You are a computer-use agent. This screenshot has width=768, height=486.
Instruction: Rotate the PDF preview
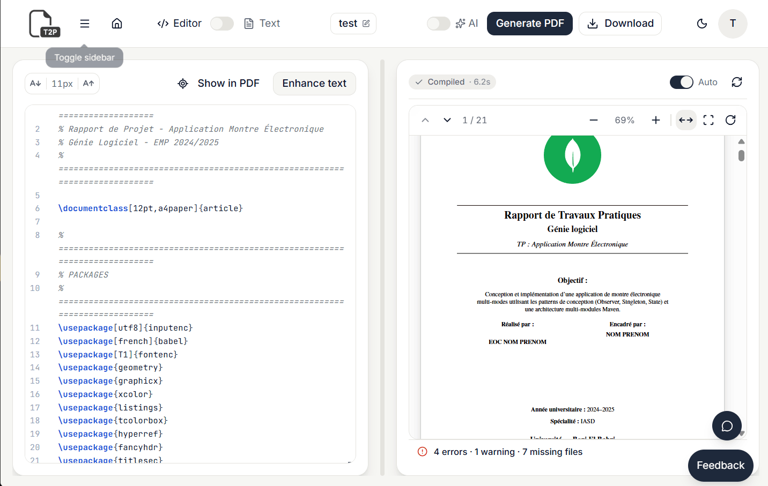[730, 120]
